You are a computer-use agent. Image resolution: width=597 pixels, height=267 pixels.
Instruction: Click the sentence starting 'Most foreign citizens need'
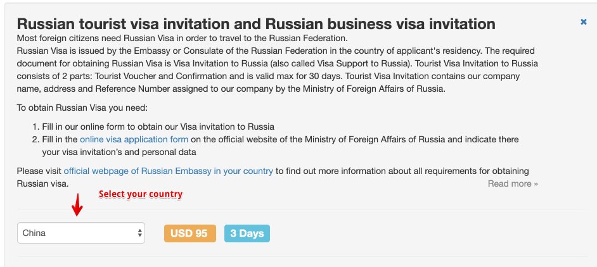[182, 39]
